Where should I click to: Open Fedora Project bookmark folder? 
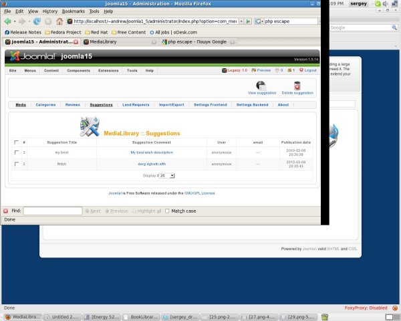click(63, 32)
